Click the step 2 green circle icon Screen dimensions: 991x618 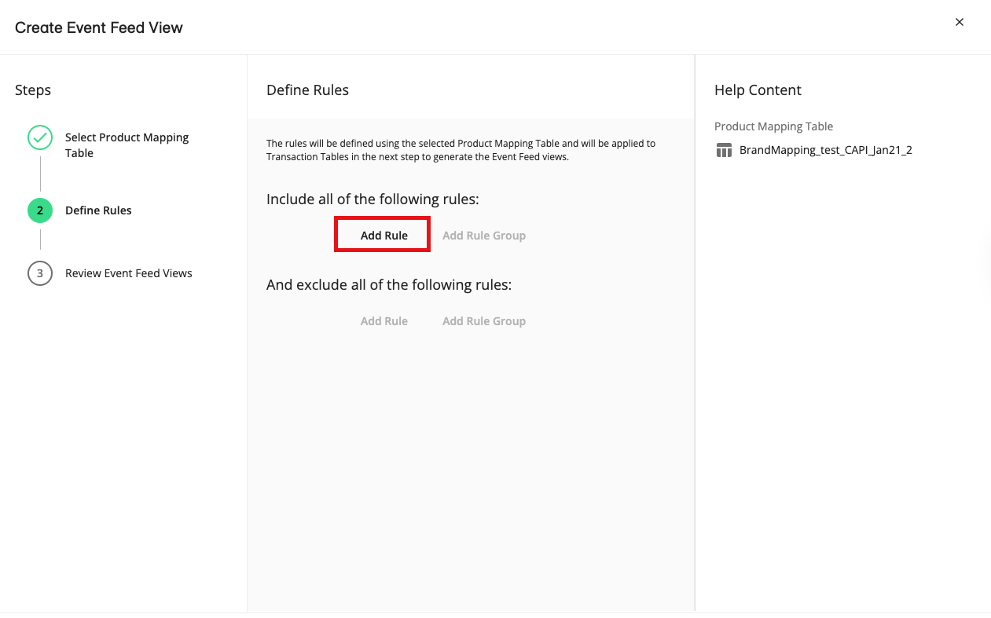[40, 210]
